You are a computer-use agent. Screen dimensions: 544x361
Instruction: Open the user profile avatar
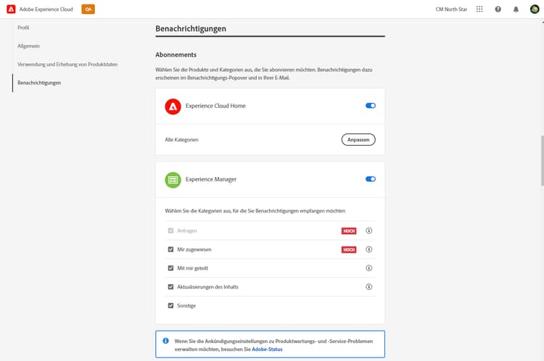tap(535, 9)
